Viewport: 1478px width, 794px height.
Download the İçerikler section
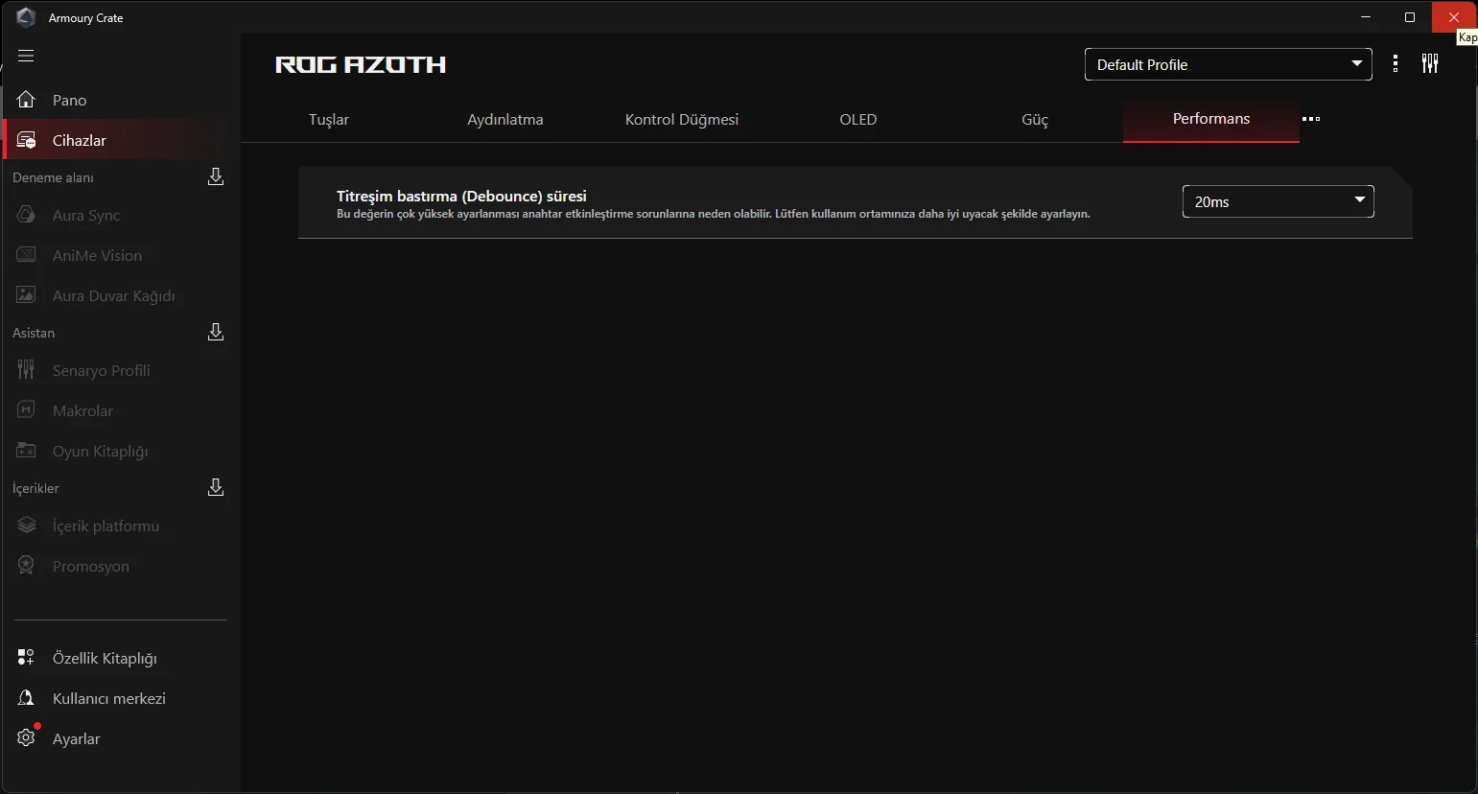[216, 487]
